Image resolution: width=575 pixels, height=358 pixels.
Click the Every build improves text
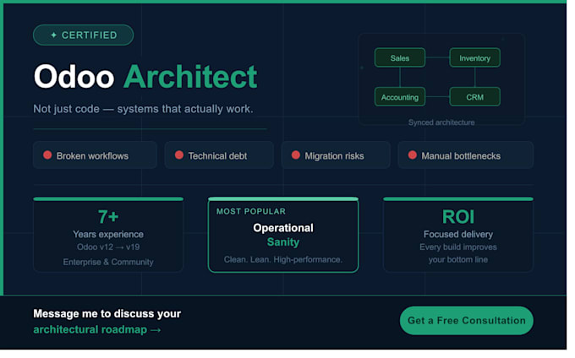click(x=458, y=247)
